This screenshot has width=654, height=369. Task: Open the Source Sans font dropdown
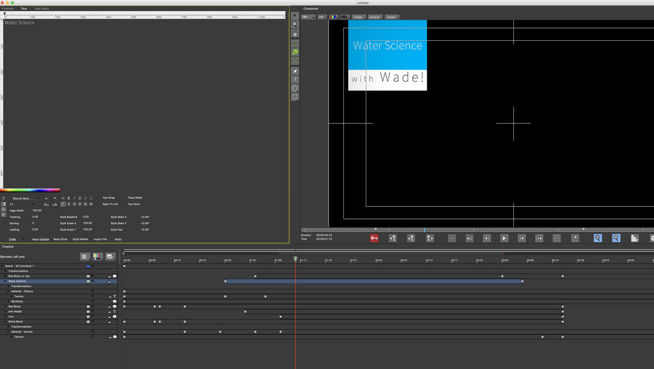pos(26,198)
